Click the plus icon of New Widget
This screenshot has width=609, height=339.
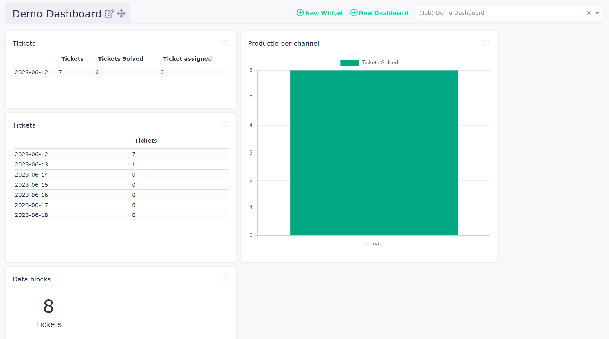(300, 13)
